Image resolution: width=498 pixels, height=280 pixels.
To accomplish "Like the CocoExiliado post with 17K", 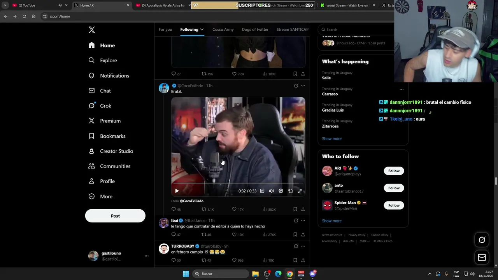I will [237, 209].
